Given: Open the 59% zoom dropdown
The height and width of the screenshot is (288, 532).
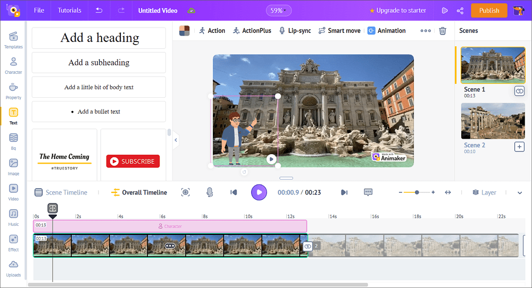Looking at the screenshot, I should tap(279, 11).
